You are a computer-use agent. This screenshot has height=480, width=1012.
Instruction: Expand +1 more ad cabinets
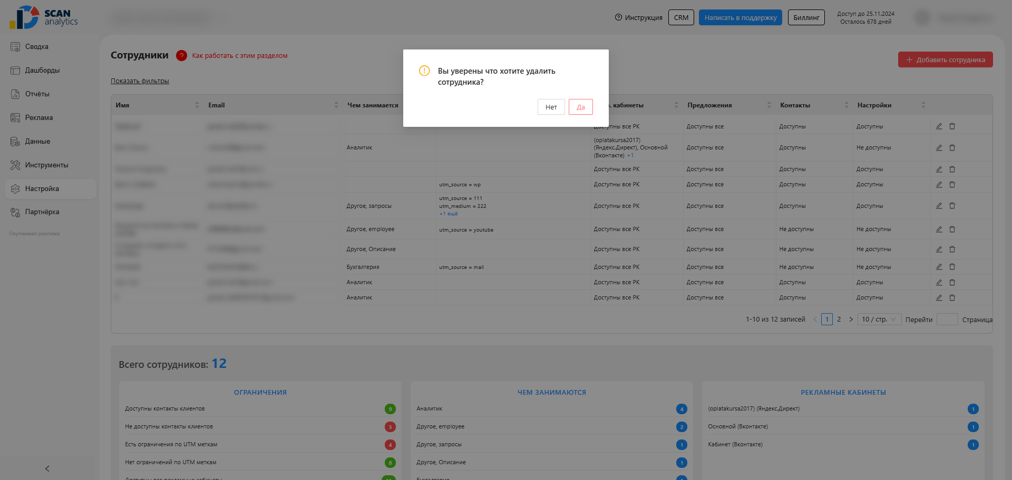(630, 156)
